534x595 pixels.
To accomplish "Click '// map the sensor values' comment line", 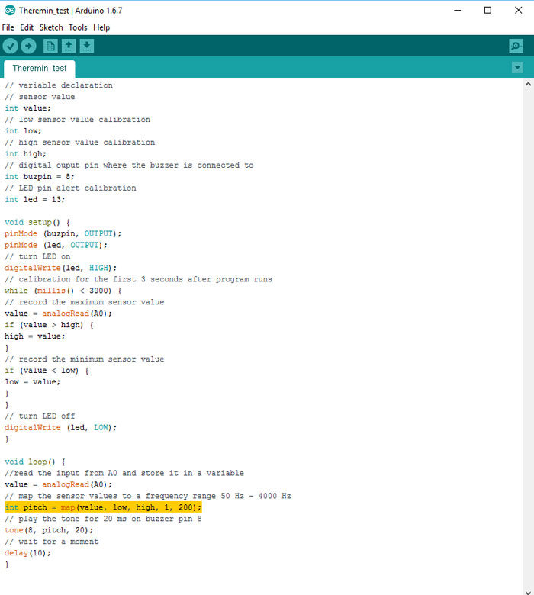I will pyautogui.click(x=148, y=496).
